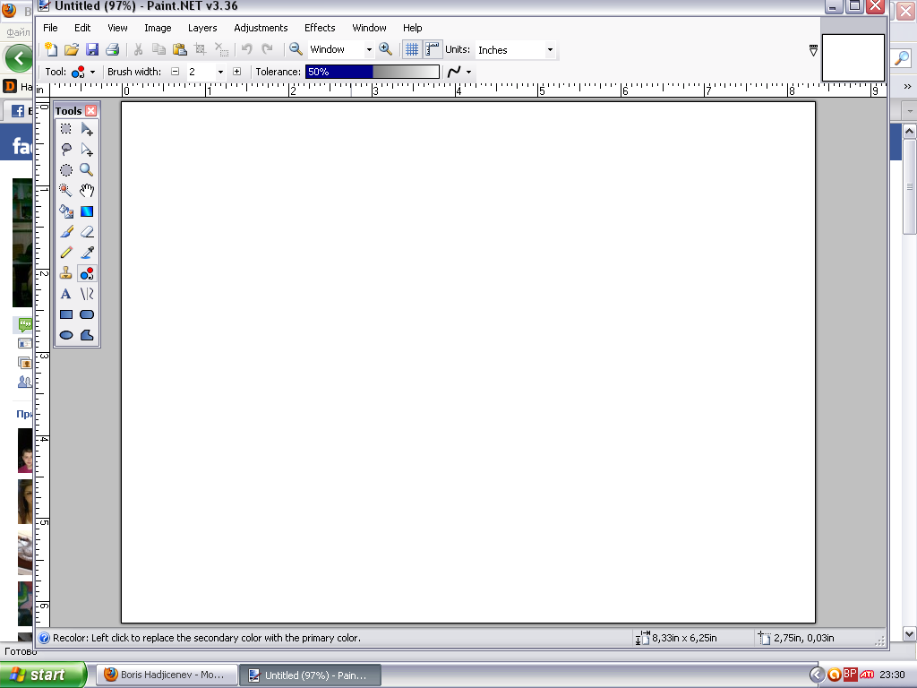Click the Zoom Out magnifier icon
917x688 pixels.
pyautogui.click(x=296, y=50)
